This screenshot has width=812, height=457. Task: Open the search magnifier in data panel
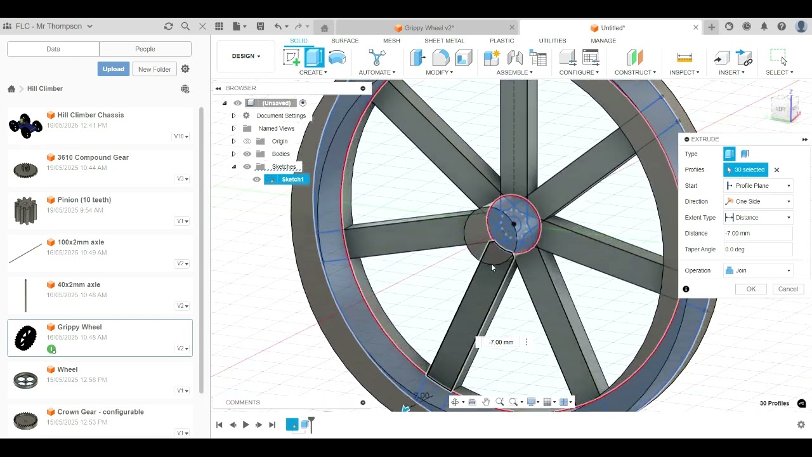pos(185,26)
